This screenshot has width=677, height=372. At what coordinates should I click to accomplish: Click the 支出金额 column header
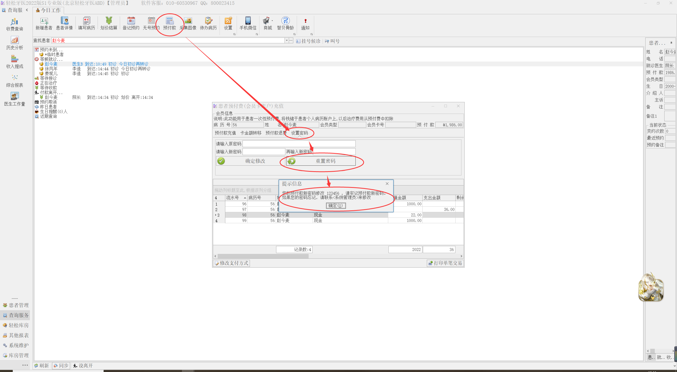[x=439, y=198]
